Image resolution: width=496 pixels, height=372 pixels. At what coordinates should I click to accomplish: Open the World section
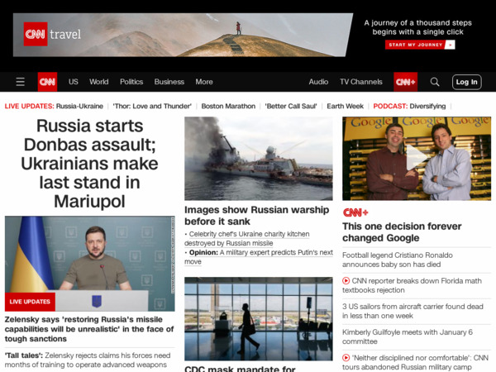coord(98,82)
